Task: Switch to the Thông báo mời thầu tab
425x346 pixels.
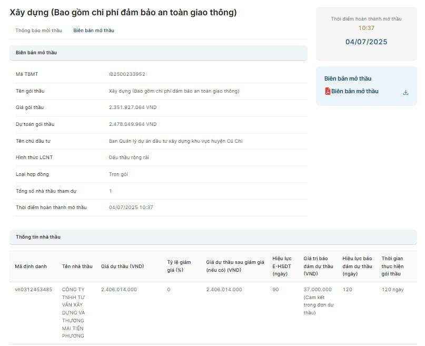Action: click(38, 31)
